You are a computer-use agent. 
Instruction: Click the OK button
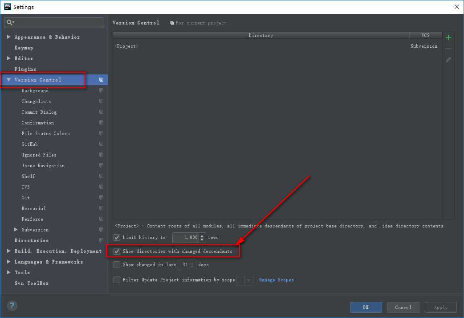point(366,307)
